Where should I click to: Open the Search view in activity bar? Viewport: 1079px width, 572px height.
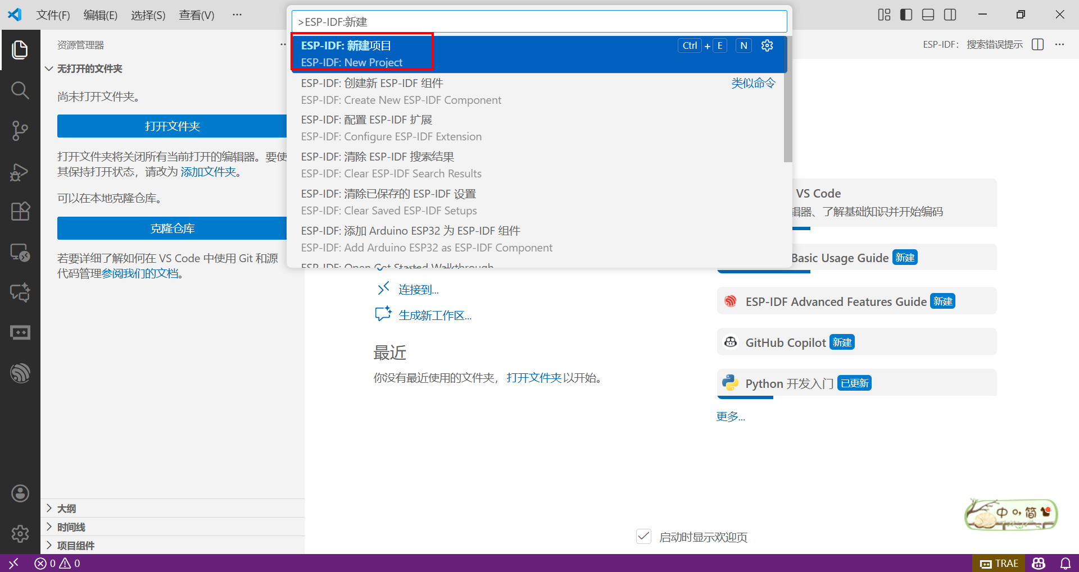pyautogui.click(x=20, y=90)
